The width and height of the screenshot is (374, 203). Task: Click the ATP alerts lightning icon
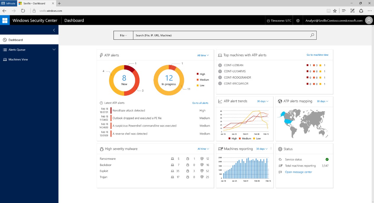click(x=101, y=55)
